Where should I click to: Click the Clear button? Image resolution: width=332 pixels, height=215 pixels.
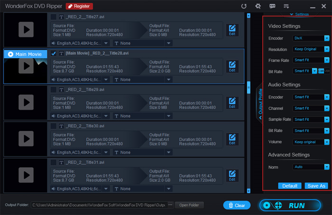pyautogui.click(x=237, y=205)
